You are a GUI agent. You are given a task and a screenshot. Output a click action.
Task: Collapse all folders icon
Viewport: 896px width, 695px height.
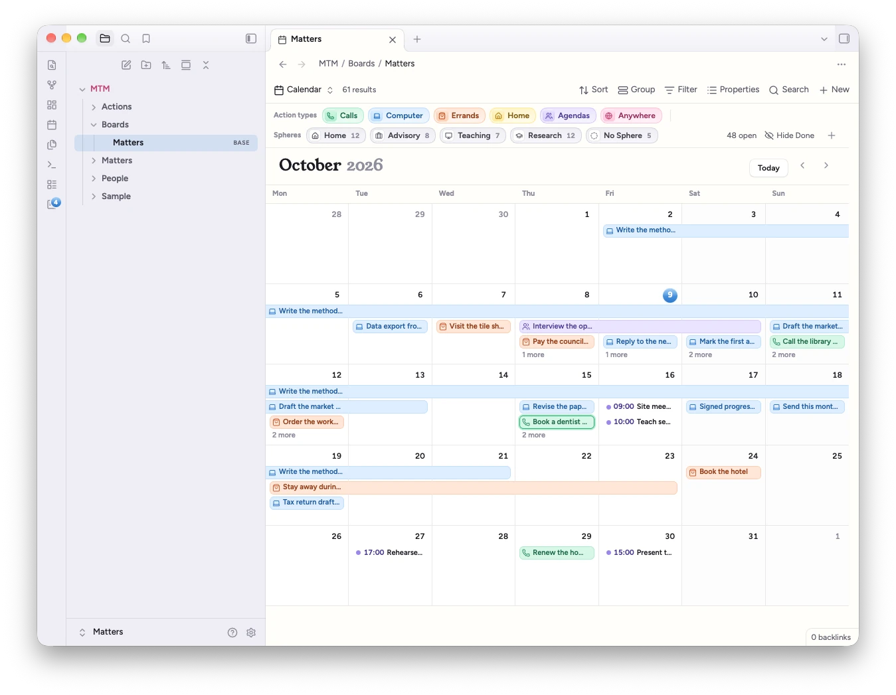pos(206,65)
